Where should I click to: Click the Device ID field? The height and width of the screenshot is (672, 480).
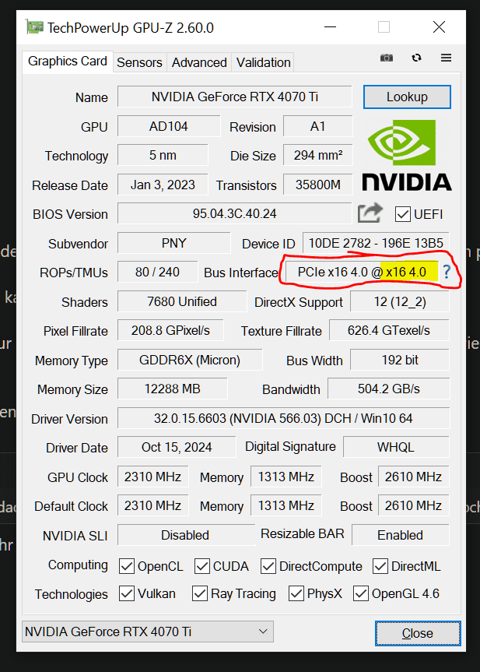point(376,243)
